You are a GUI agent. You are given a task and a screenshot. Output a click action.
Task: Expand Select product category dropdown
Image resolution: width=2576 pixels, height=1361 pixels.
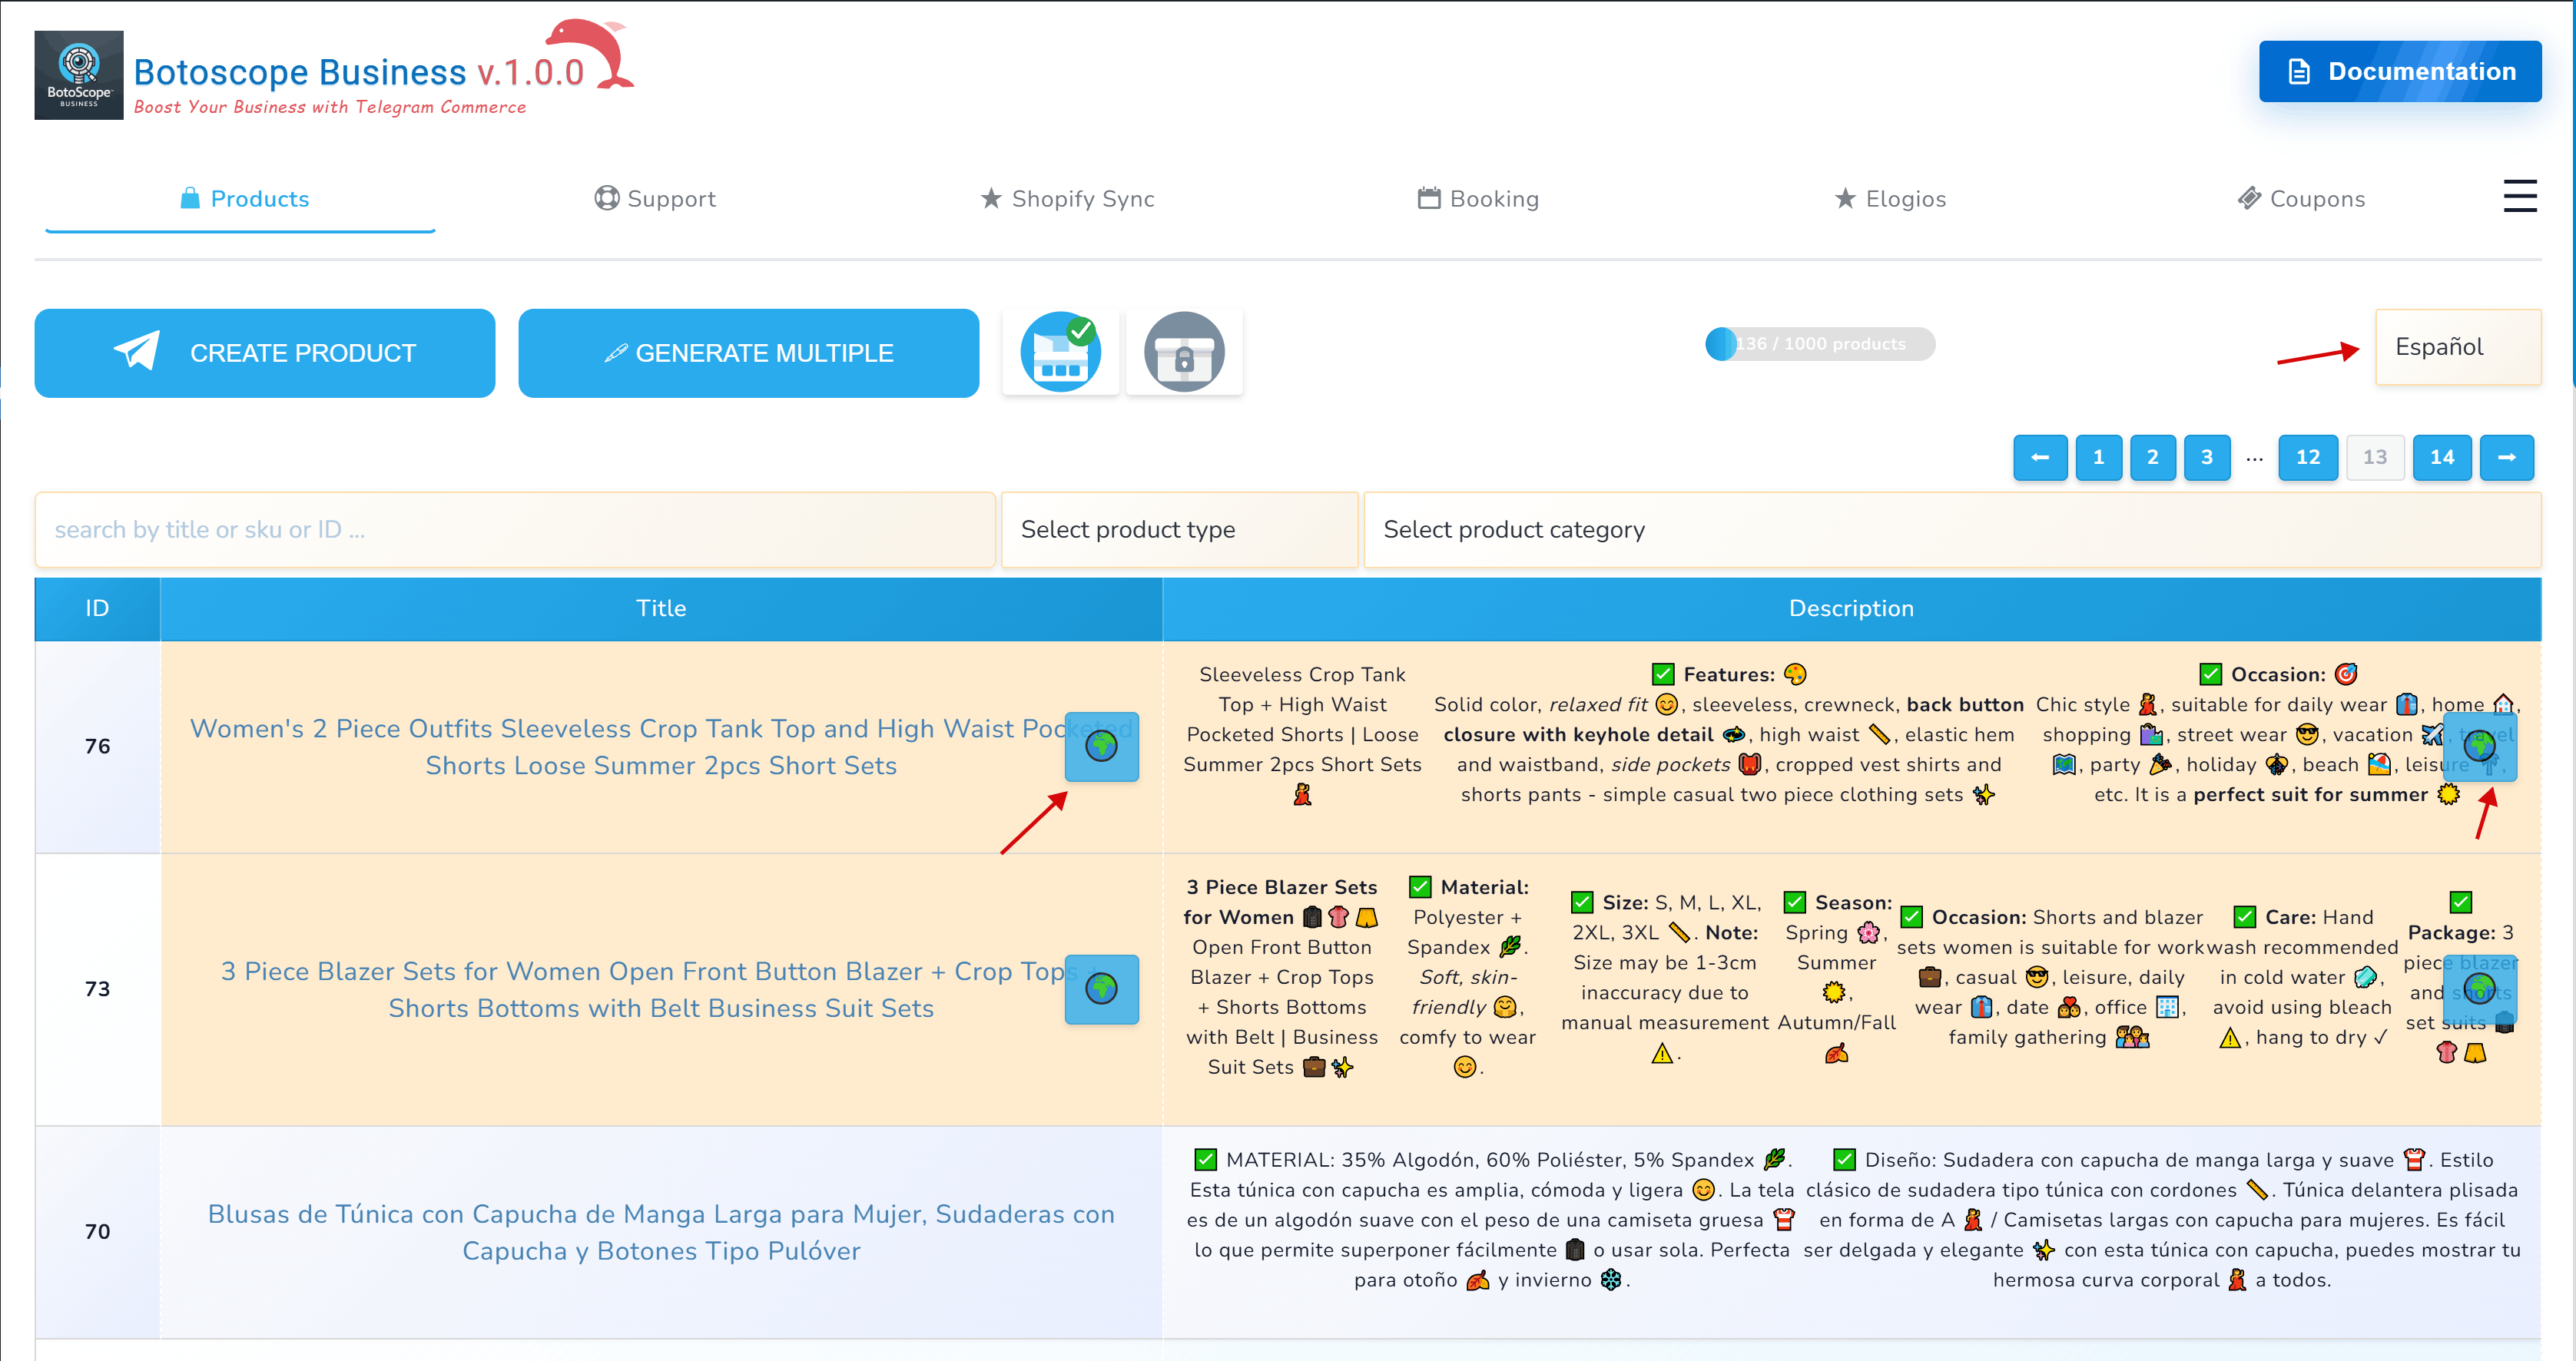(x=1951, y=529)
